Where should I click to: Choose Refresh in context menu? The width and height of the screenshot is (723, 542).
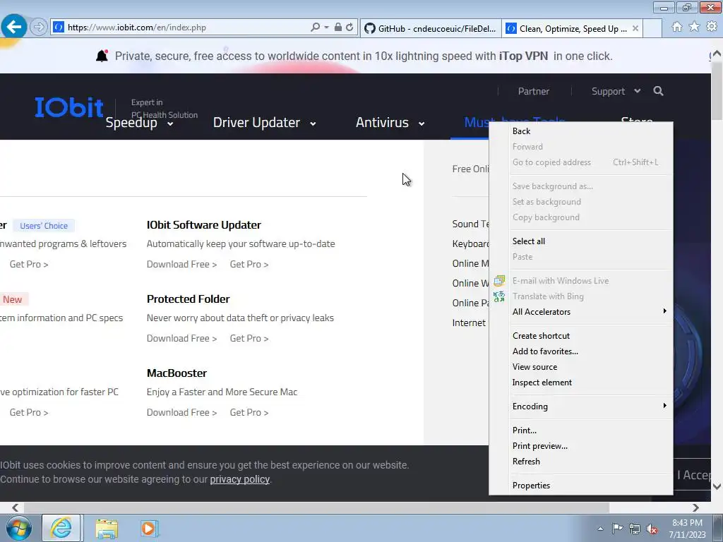click(581, 462)
